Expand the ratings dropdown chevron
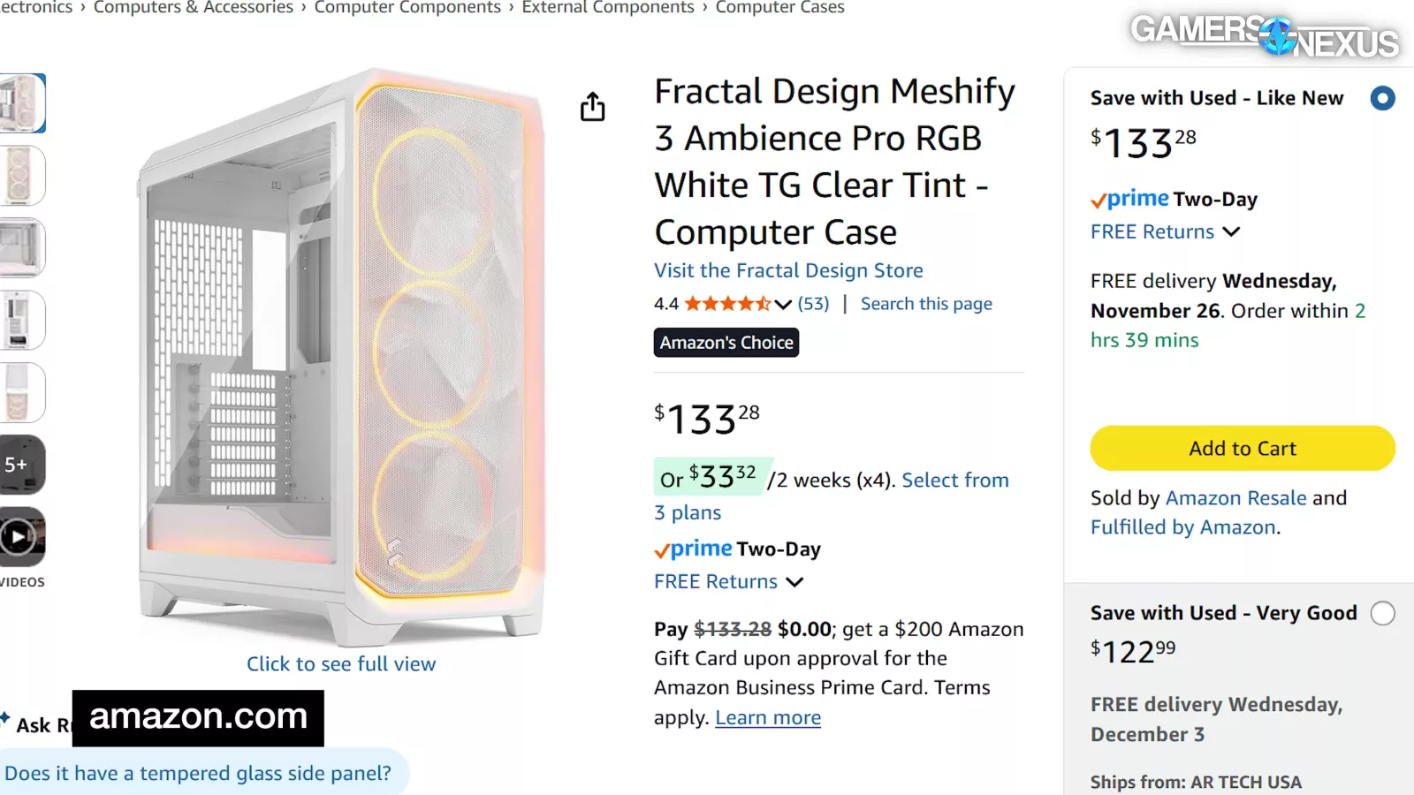This screenshot has height=795, width=1414. click(783, 305)
